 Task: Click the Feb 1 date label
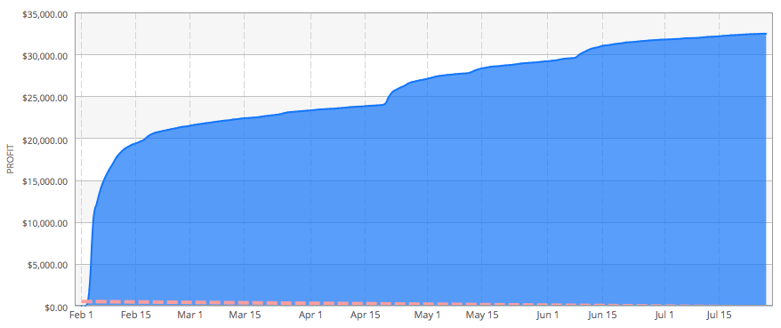pos(81,316)
